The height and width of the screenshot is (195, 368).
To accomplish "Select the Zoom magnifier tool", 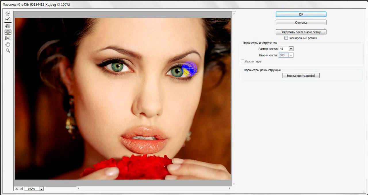I will pyautogui.click(x=8, y=50).
